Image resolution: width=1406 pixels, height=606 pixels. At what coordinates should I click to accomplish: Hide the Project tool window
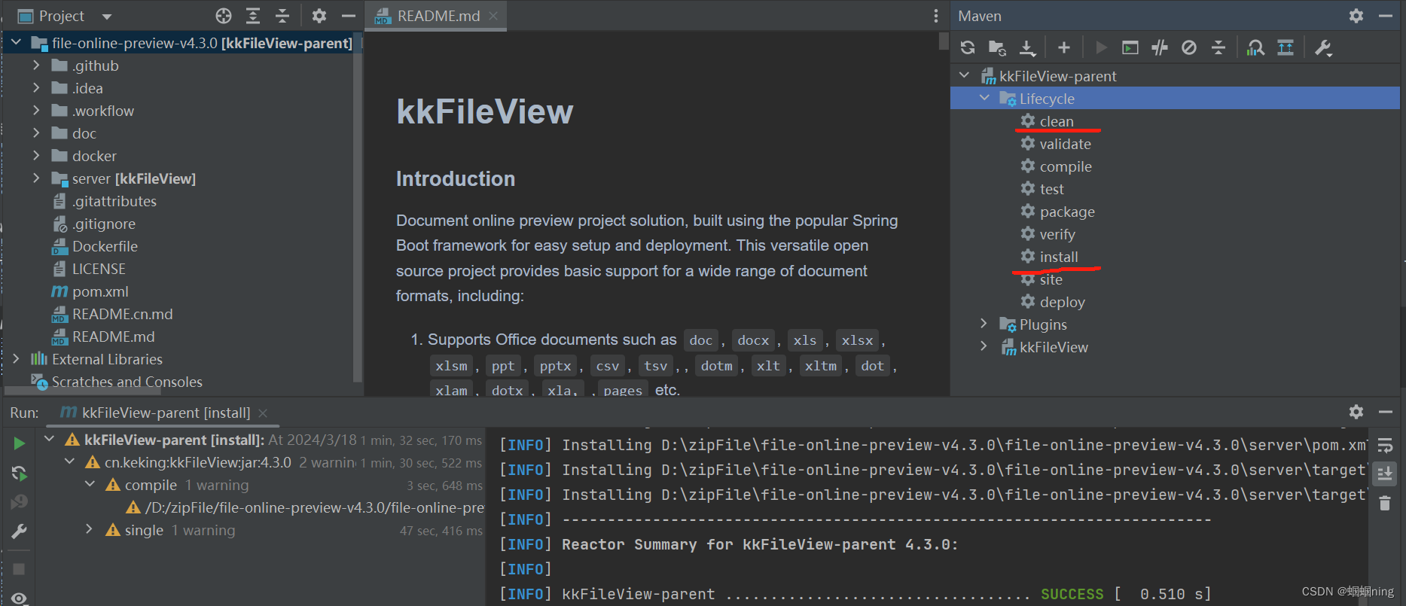[x=349, y=16]
